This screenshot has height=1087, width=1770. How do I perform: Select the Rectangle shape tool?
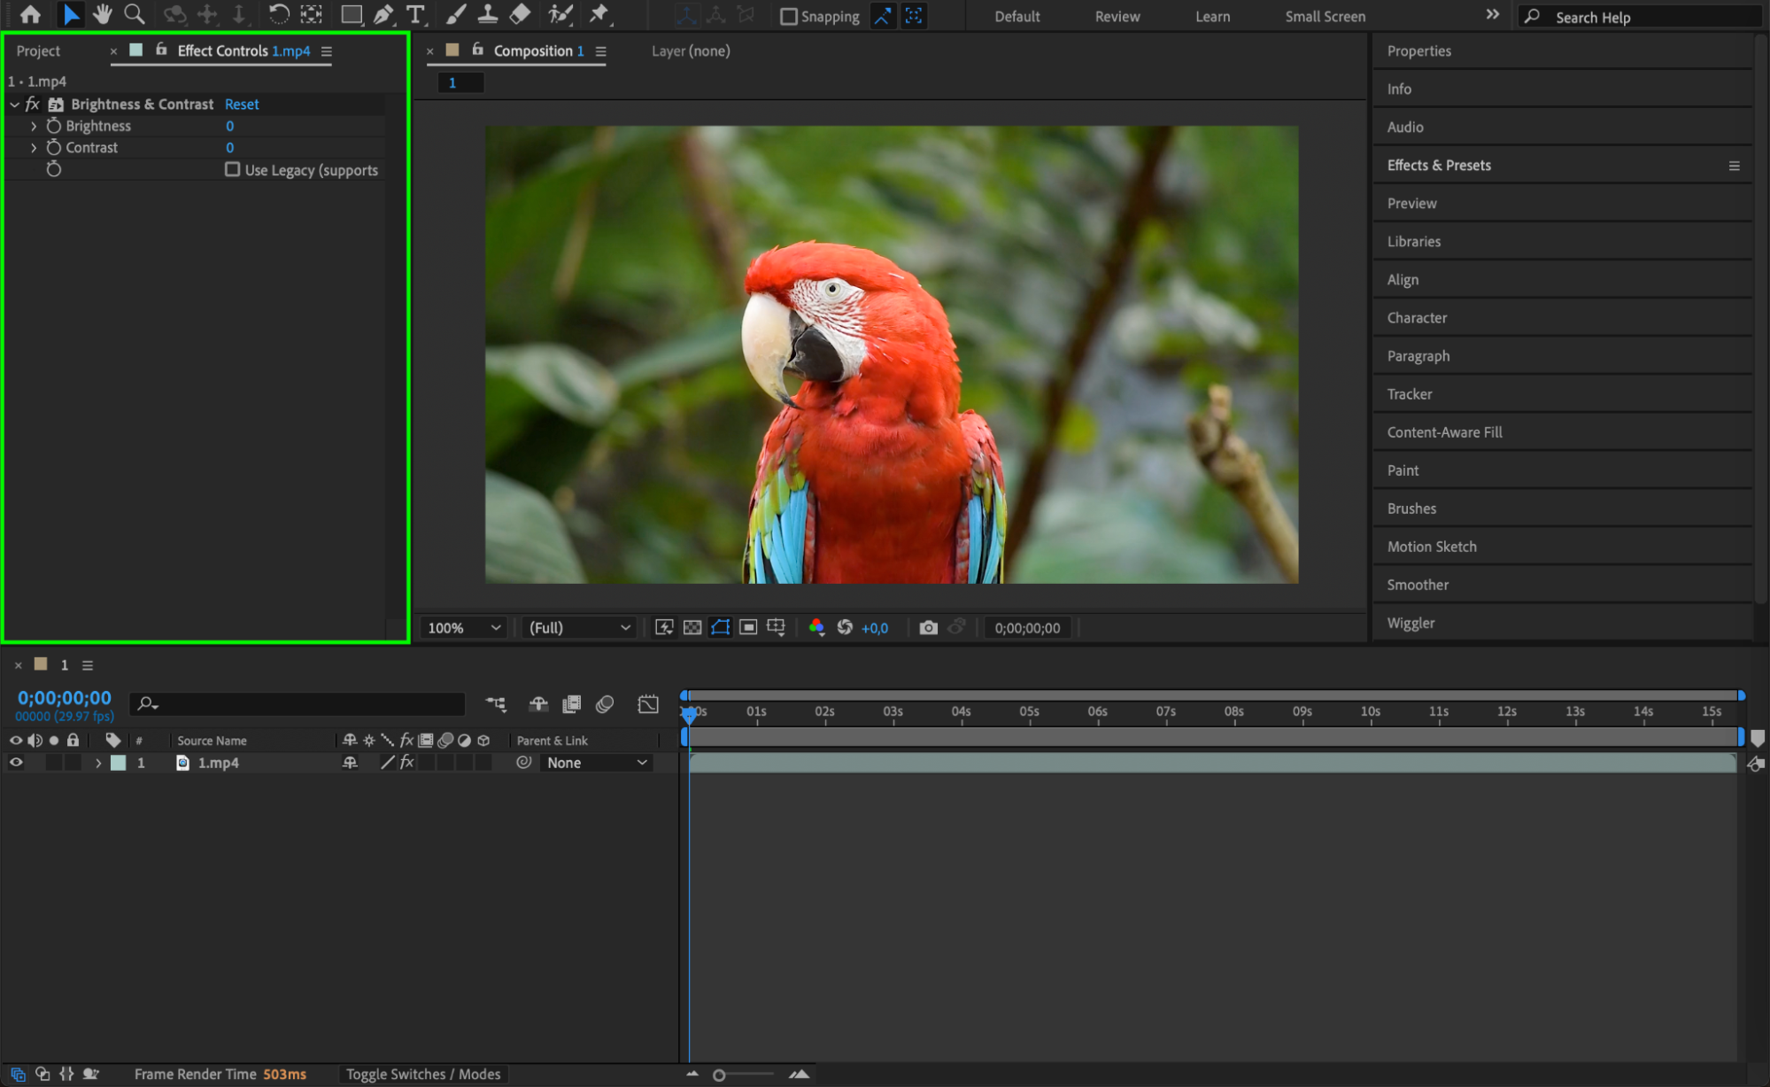click(x=352, y=14)
